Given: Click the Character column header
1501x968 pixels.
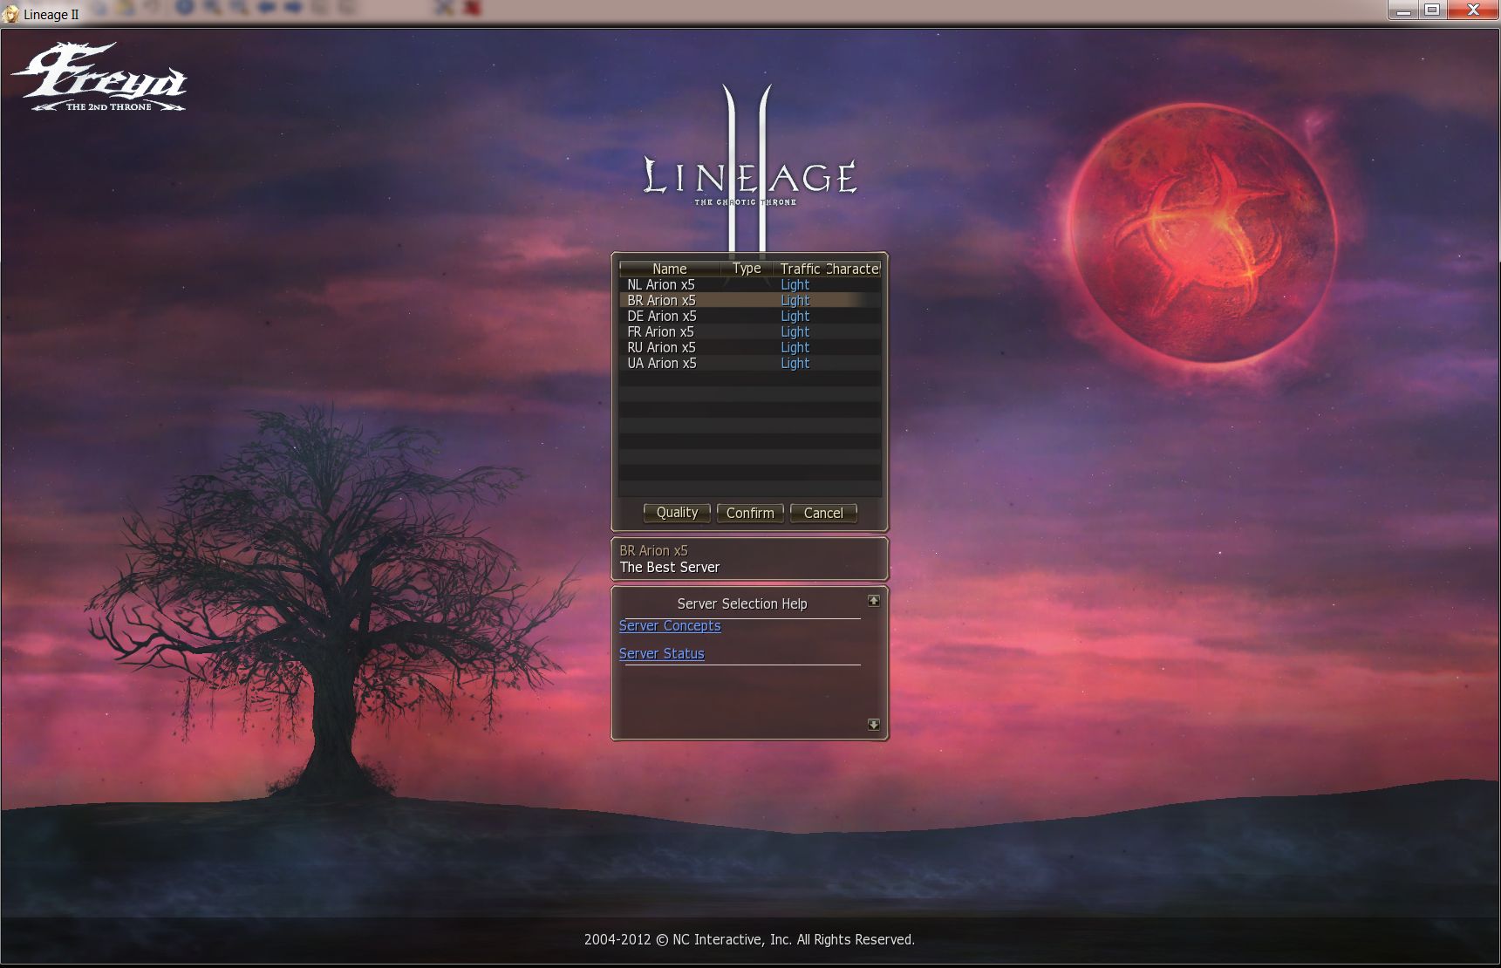Looking at the screenshot, I should pos(852,269).
